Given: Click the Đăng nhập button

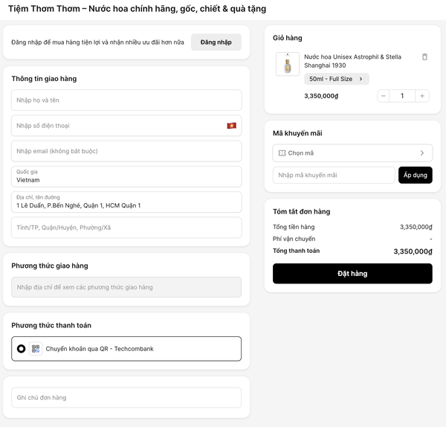Looking at the screenshot, I should 216,42.
